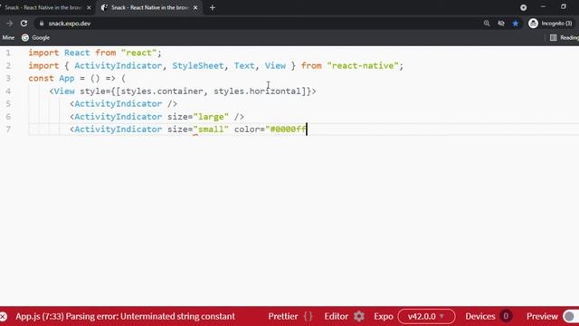Open Editor settings
This screenshot has height=326, width=579.
coord(344,316)
